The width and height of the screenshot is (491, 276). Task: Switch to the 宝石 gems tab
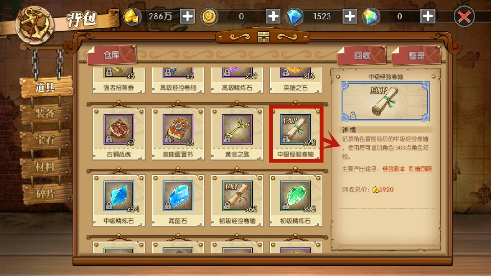(46, 140)
